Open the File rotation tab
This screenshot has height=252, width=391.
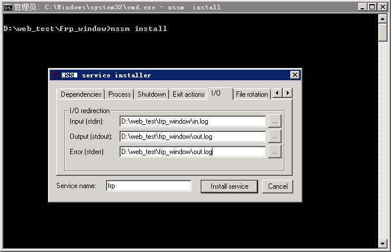[x=251, y=94]
